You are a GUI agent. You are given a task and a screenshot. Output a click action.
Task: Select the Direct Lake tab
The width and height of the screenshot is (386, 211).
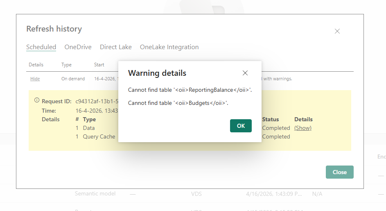point(116,47)
